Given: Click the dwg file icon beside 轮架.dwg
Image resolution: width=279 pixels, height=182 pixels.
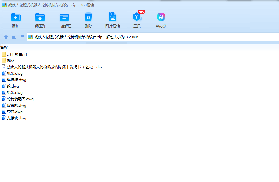Looking at the screenshot, I should (x=4, y=92).
